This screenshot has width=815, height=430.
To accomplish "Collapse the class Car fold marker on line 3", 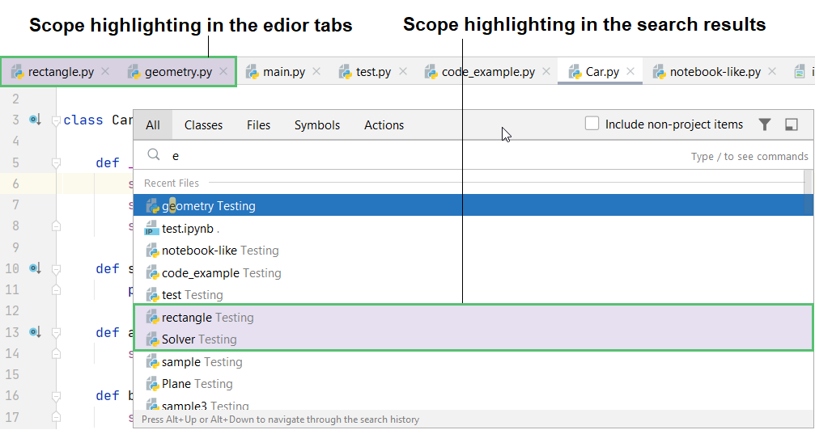I will tap(56, 120).
